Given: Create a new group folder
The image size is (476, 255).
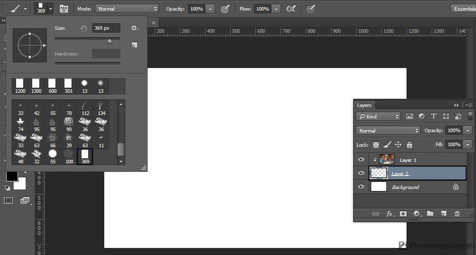Looking at the screenshot, I should point(430,214).
